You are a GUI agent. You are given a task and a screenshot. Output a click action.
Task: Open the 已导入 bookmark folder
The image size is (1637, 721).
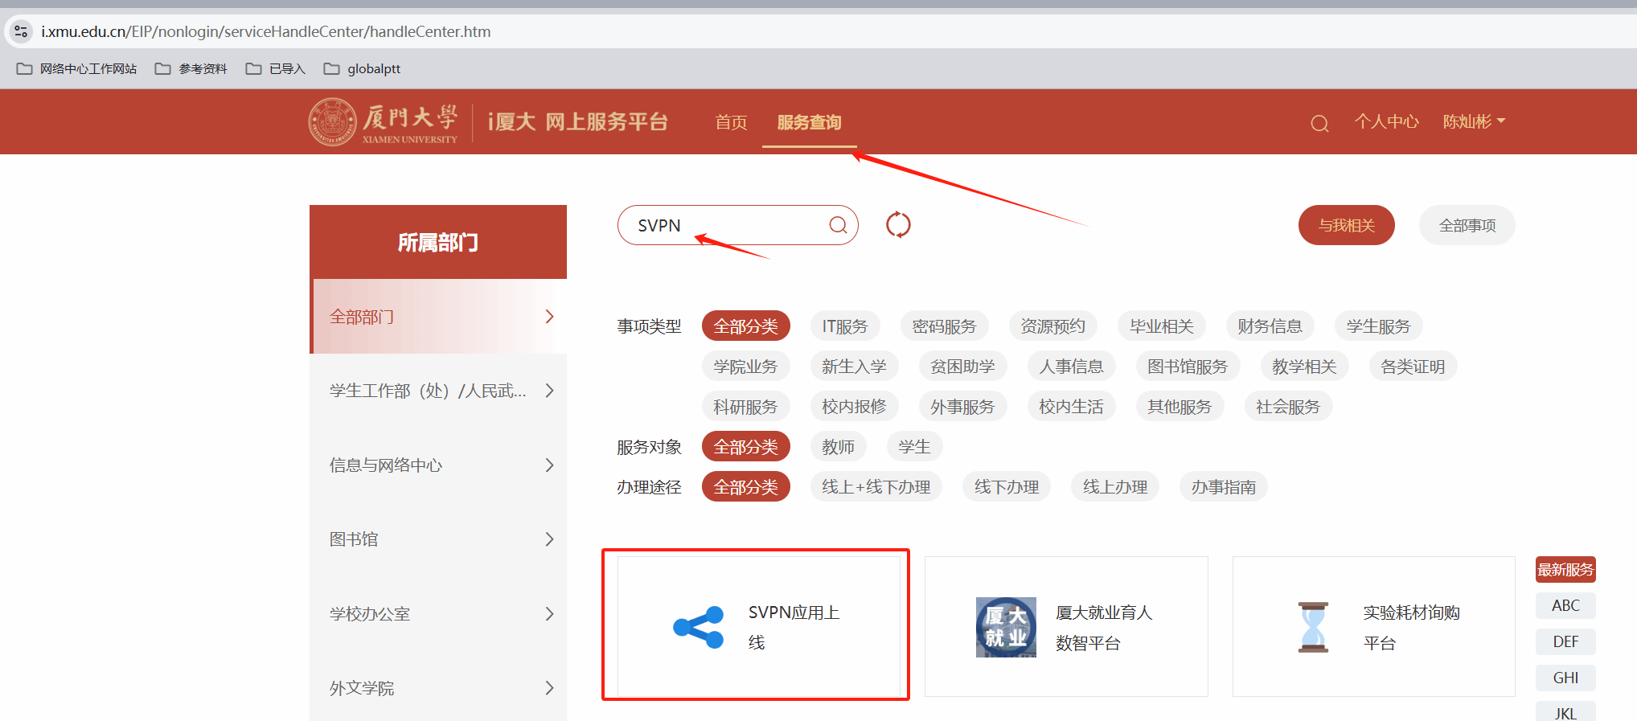[x=276, y=69]
